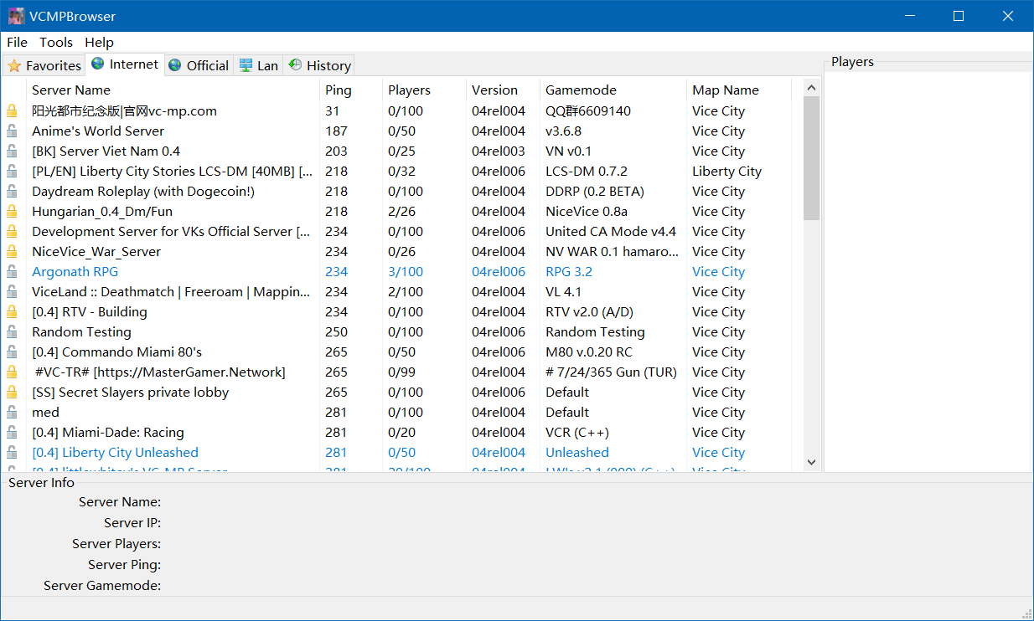The height and width of the screenshot is (621, 1034).
Task: Select [0.4] Liberty City Unleashed server
Action: pos(115,452)
